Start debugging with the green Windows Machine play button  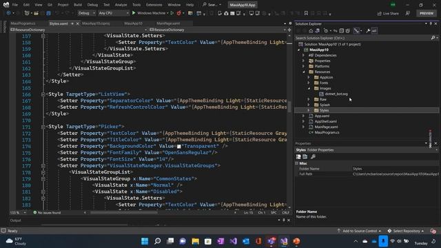click(134, 13)
